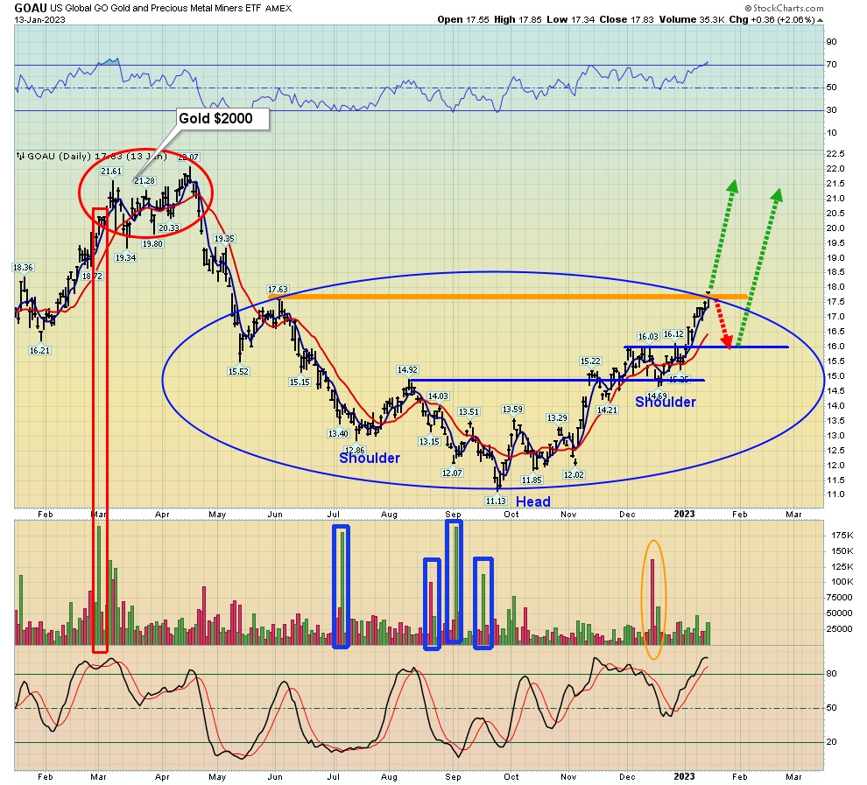Select the 'US Global GO Gold and Precious Metal Miners ETF' name
This screenshot has width=867, height=785.
[156, 8]
